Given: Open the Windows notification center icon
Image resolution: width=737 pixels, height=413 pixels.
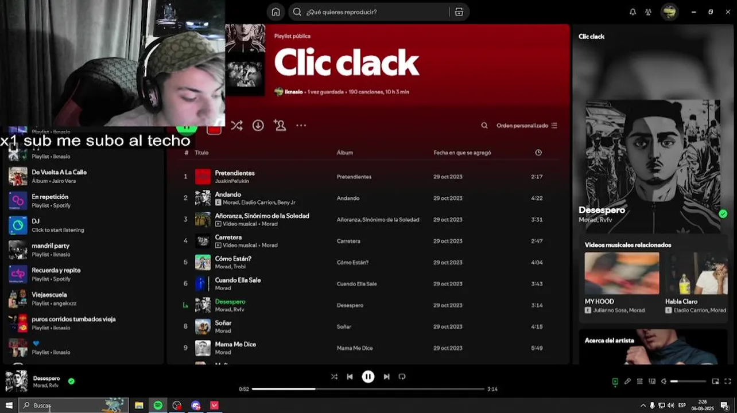Looking at the screenshot, I should 725,406.
